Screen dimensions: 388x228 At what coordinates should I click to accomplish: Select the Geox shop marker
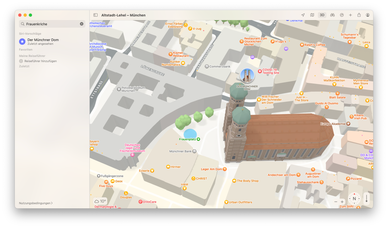coord(113,181)
